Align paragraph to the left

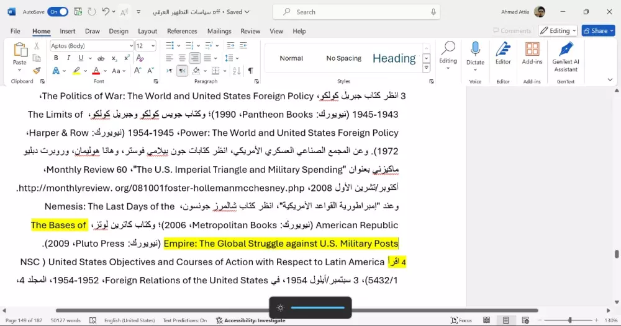click(x=170, y=58)
